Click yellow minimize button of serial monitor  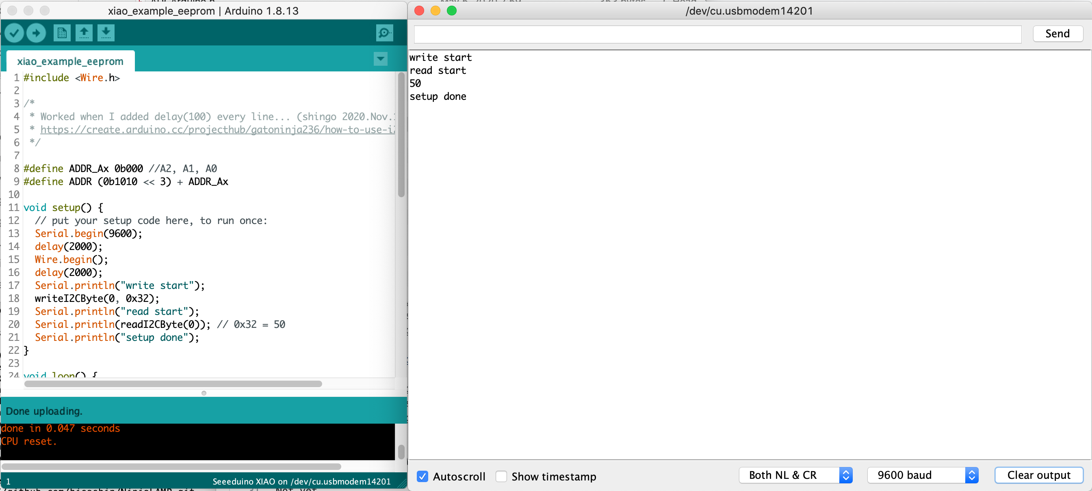435,11
